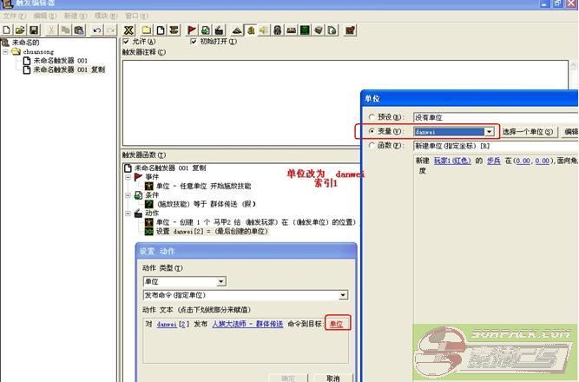Click the 选择一个单位 button
The image size is (579, 382).
point(528,131)
